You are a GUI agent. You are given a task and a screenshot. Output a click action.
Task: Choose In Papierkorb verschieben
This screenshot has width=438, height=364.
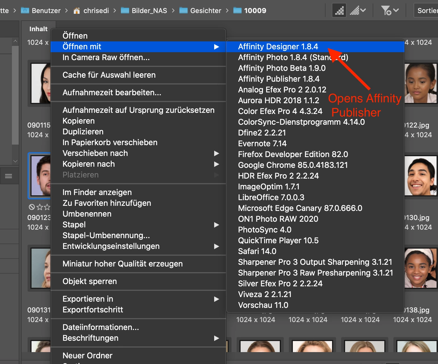coord(138,142)
